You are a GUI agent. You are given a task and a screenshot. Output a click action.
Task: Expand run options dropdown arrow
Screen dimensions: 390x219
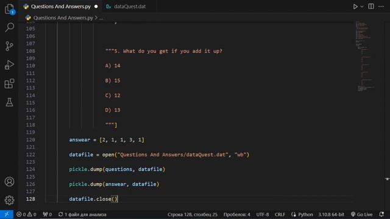coord(362,7)
